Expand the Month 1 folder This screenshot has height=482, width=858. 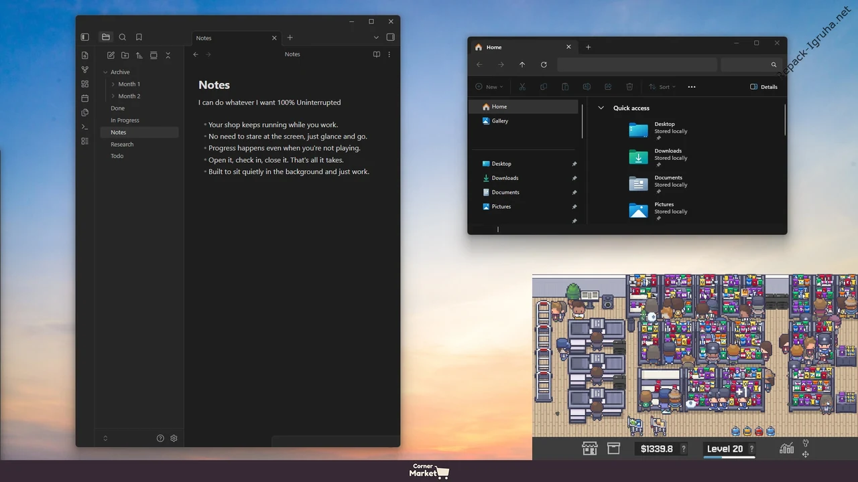[113, 84]
